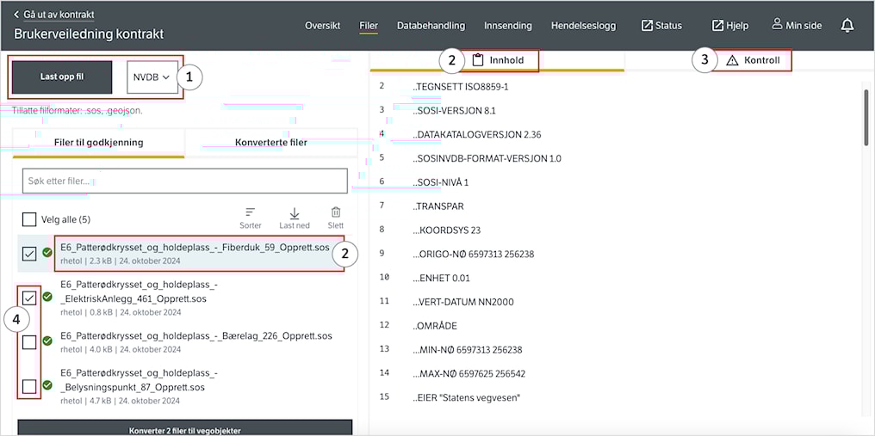Open the notifications bell icon
This screenshot has width=875, height=436.
[x=847, y=26]
